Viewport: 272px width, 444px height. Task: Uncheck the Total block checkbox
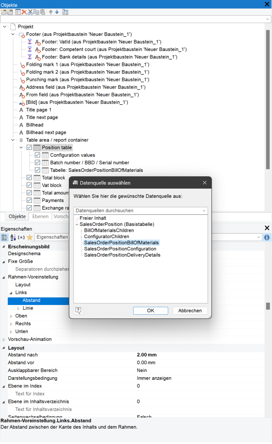pyautogui.click(x=29, y=178)
